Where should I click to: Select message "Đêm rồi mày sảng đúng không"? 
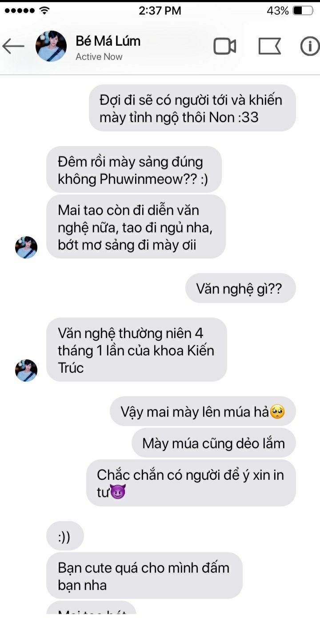pyautogui.click(x=134, y=169)
